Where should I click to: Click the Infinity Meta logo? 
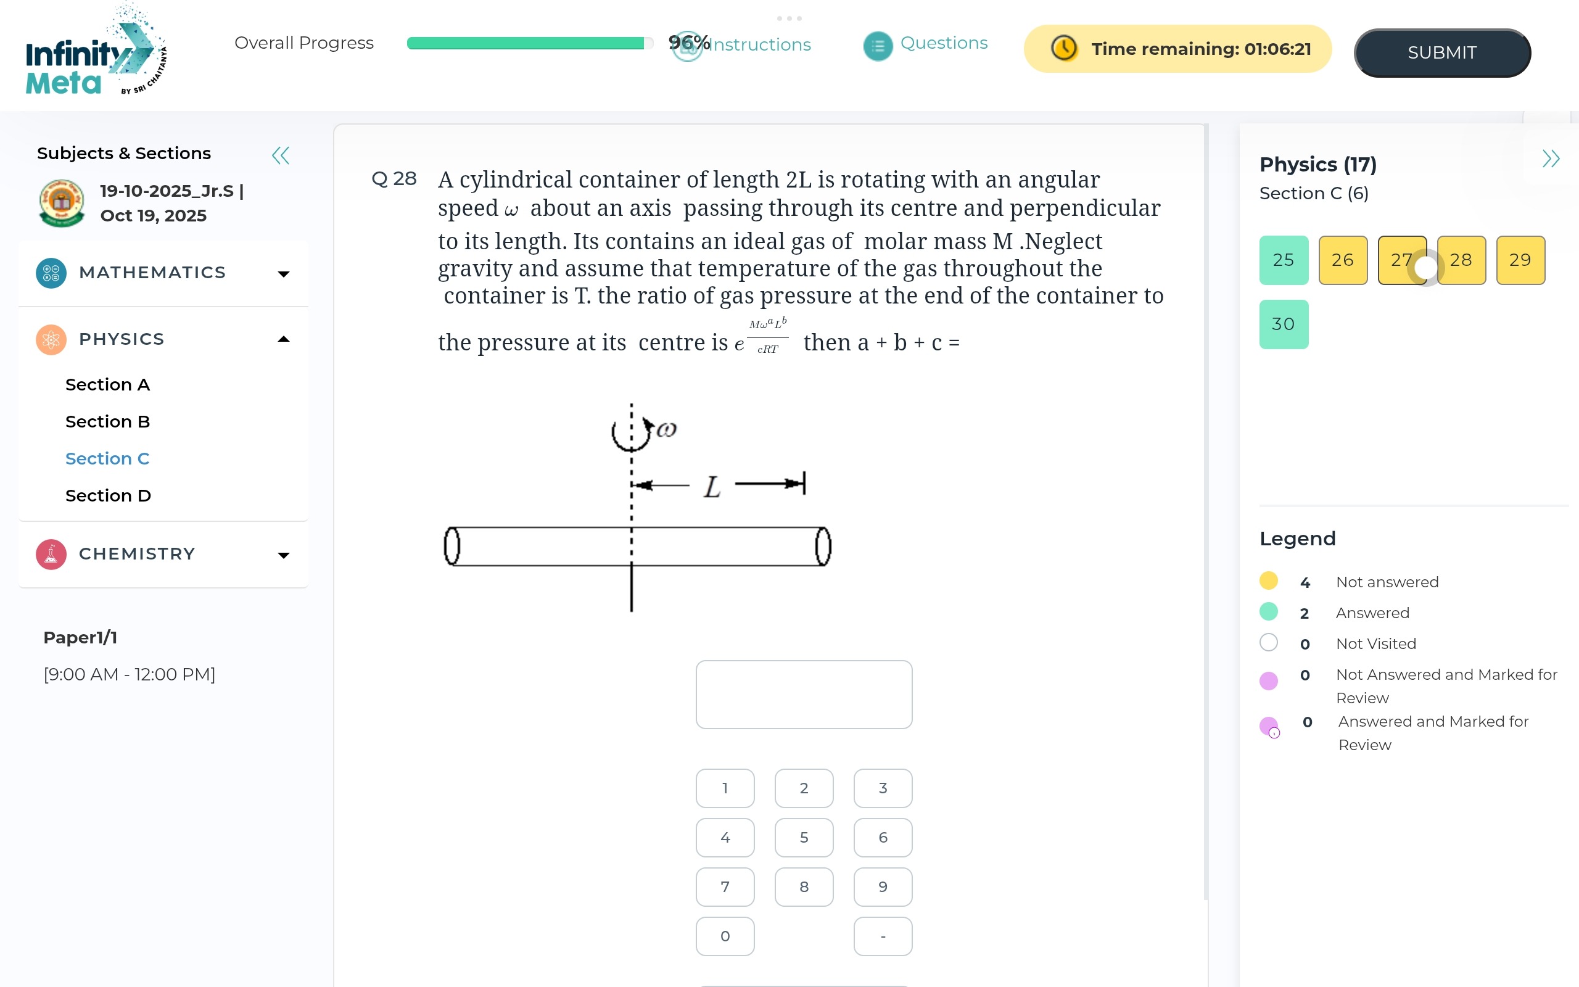[95, 52]
